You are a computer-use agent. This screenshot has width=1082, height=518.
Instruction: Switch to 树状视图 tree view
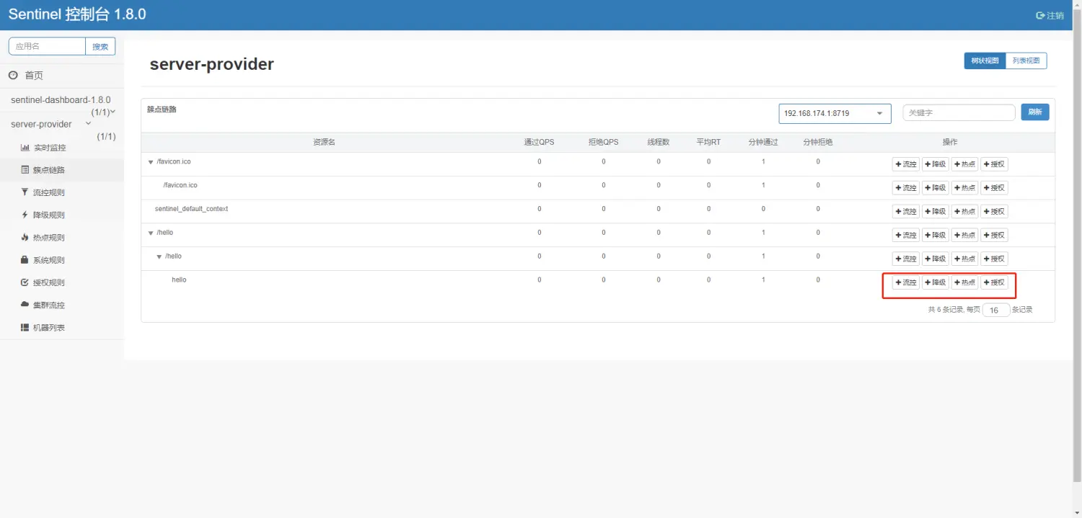click(985, 61)
